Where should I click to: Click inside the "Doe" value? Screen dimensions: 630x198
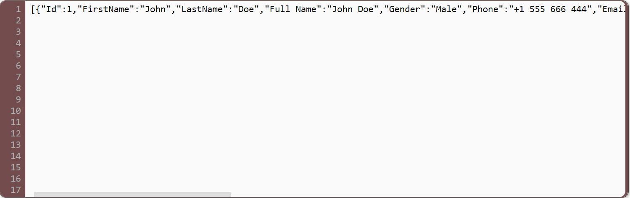click(x=246, y=9)
